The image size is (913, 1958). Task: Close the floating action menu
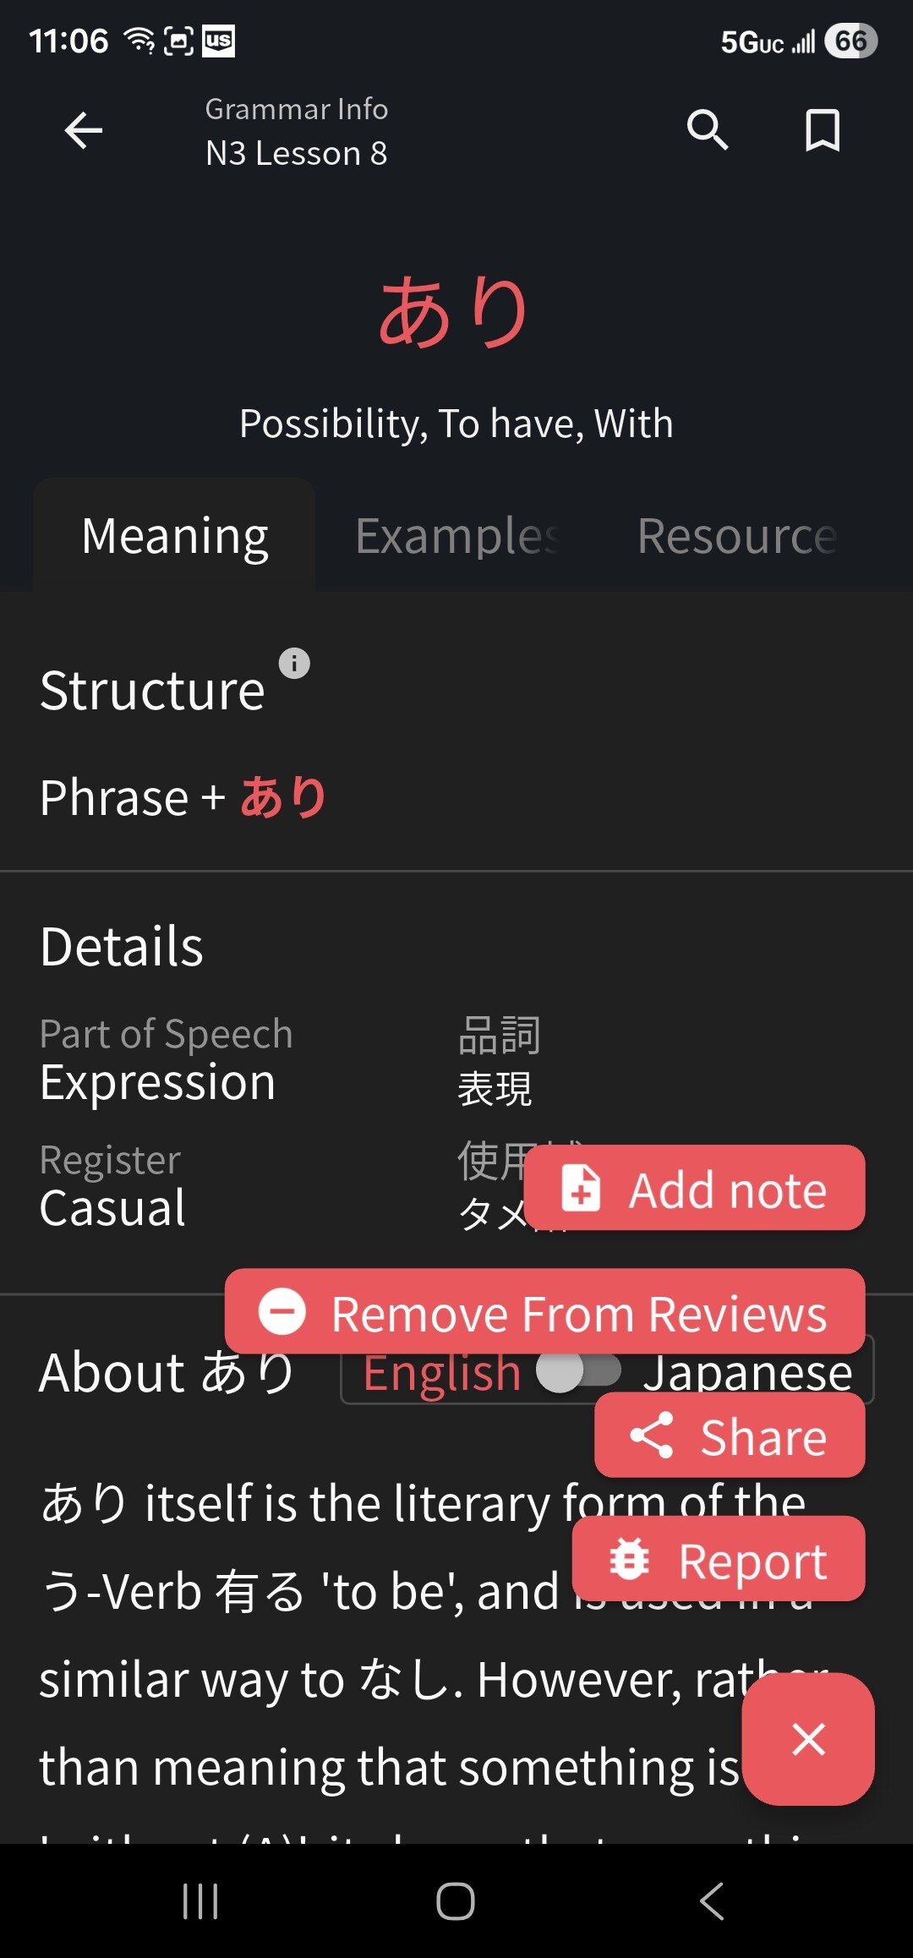tap(808, 1739)
